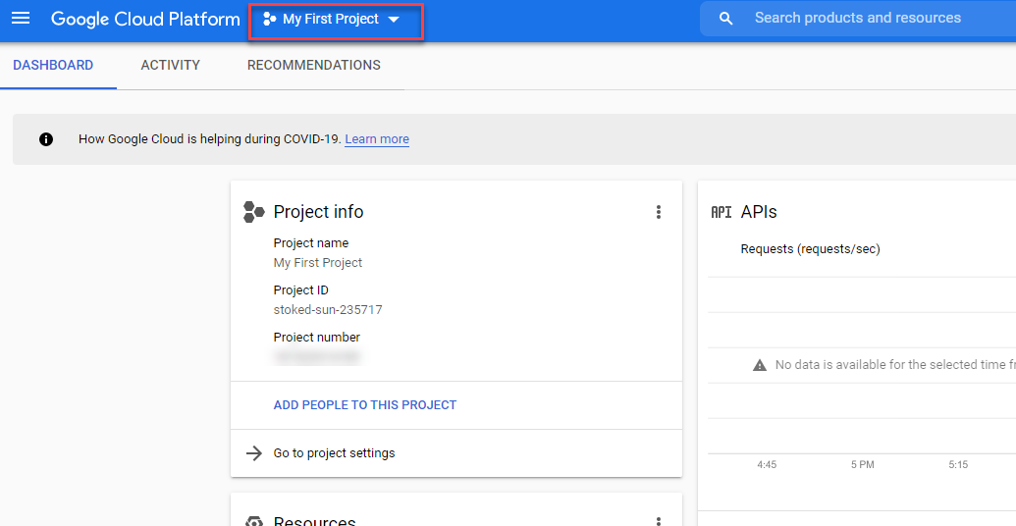The width and height of the screenshot is (1016, 526).
Task: Click Go to project settings link
Action: point(334,453)
